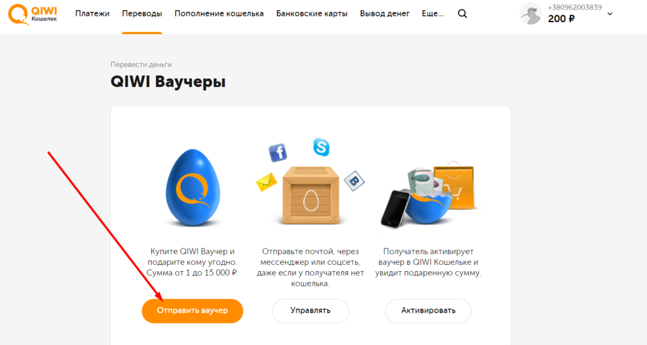Click the yellow envelope mail icon
Viewport: 647px width, 345px height.
[266, 182]
